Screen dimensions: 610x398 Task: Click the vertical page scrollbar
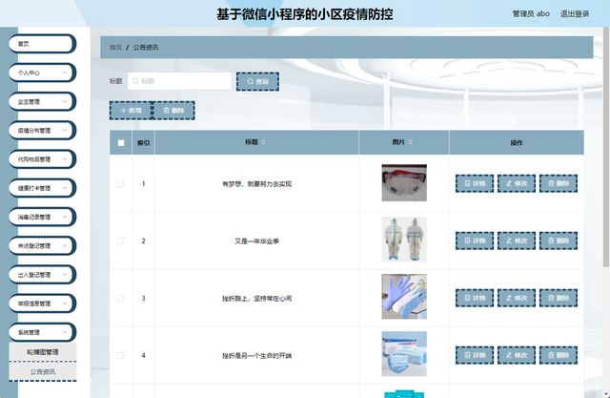[606, 148]
